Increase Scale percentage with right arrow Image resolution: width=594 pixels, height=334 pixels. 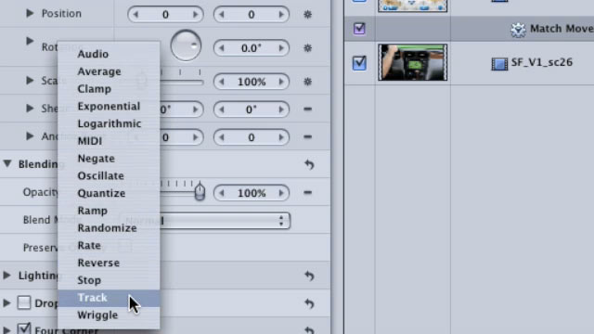point(281,82)
